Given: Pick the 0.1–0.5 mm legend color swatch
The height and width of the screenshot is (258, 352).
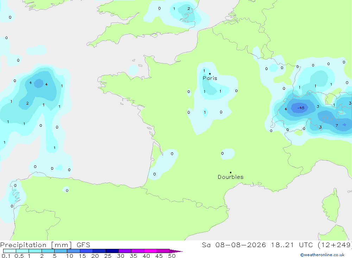Looking at the screenshot, I should click(10, 251).
